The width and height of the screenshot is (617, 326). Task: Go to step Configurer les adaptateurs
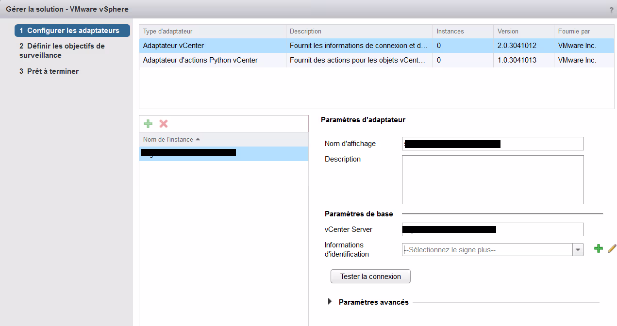(x=73, y=31)
